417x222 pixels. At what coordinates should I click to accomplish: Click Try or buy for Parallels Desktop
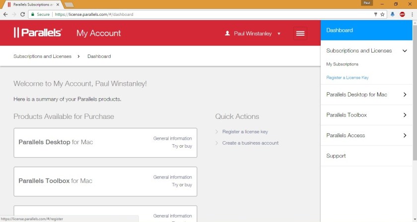(x=182, y=146)
